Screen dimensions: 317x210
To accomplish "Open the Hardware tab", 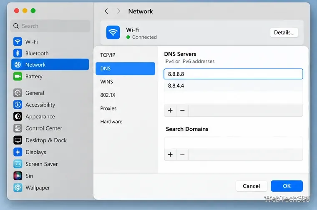I will 126,122.
